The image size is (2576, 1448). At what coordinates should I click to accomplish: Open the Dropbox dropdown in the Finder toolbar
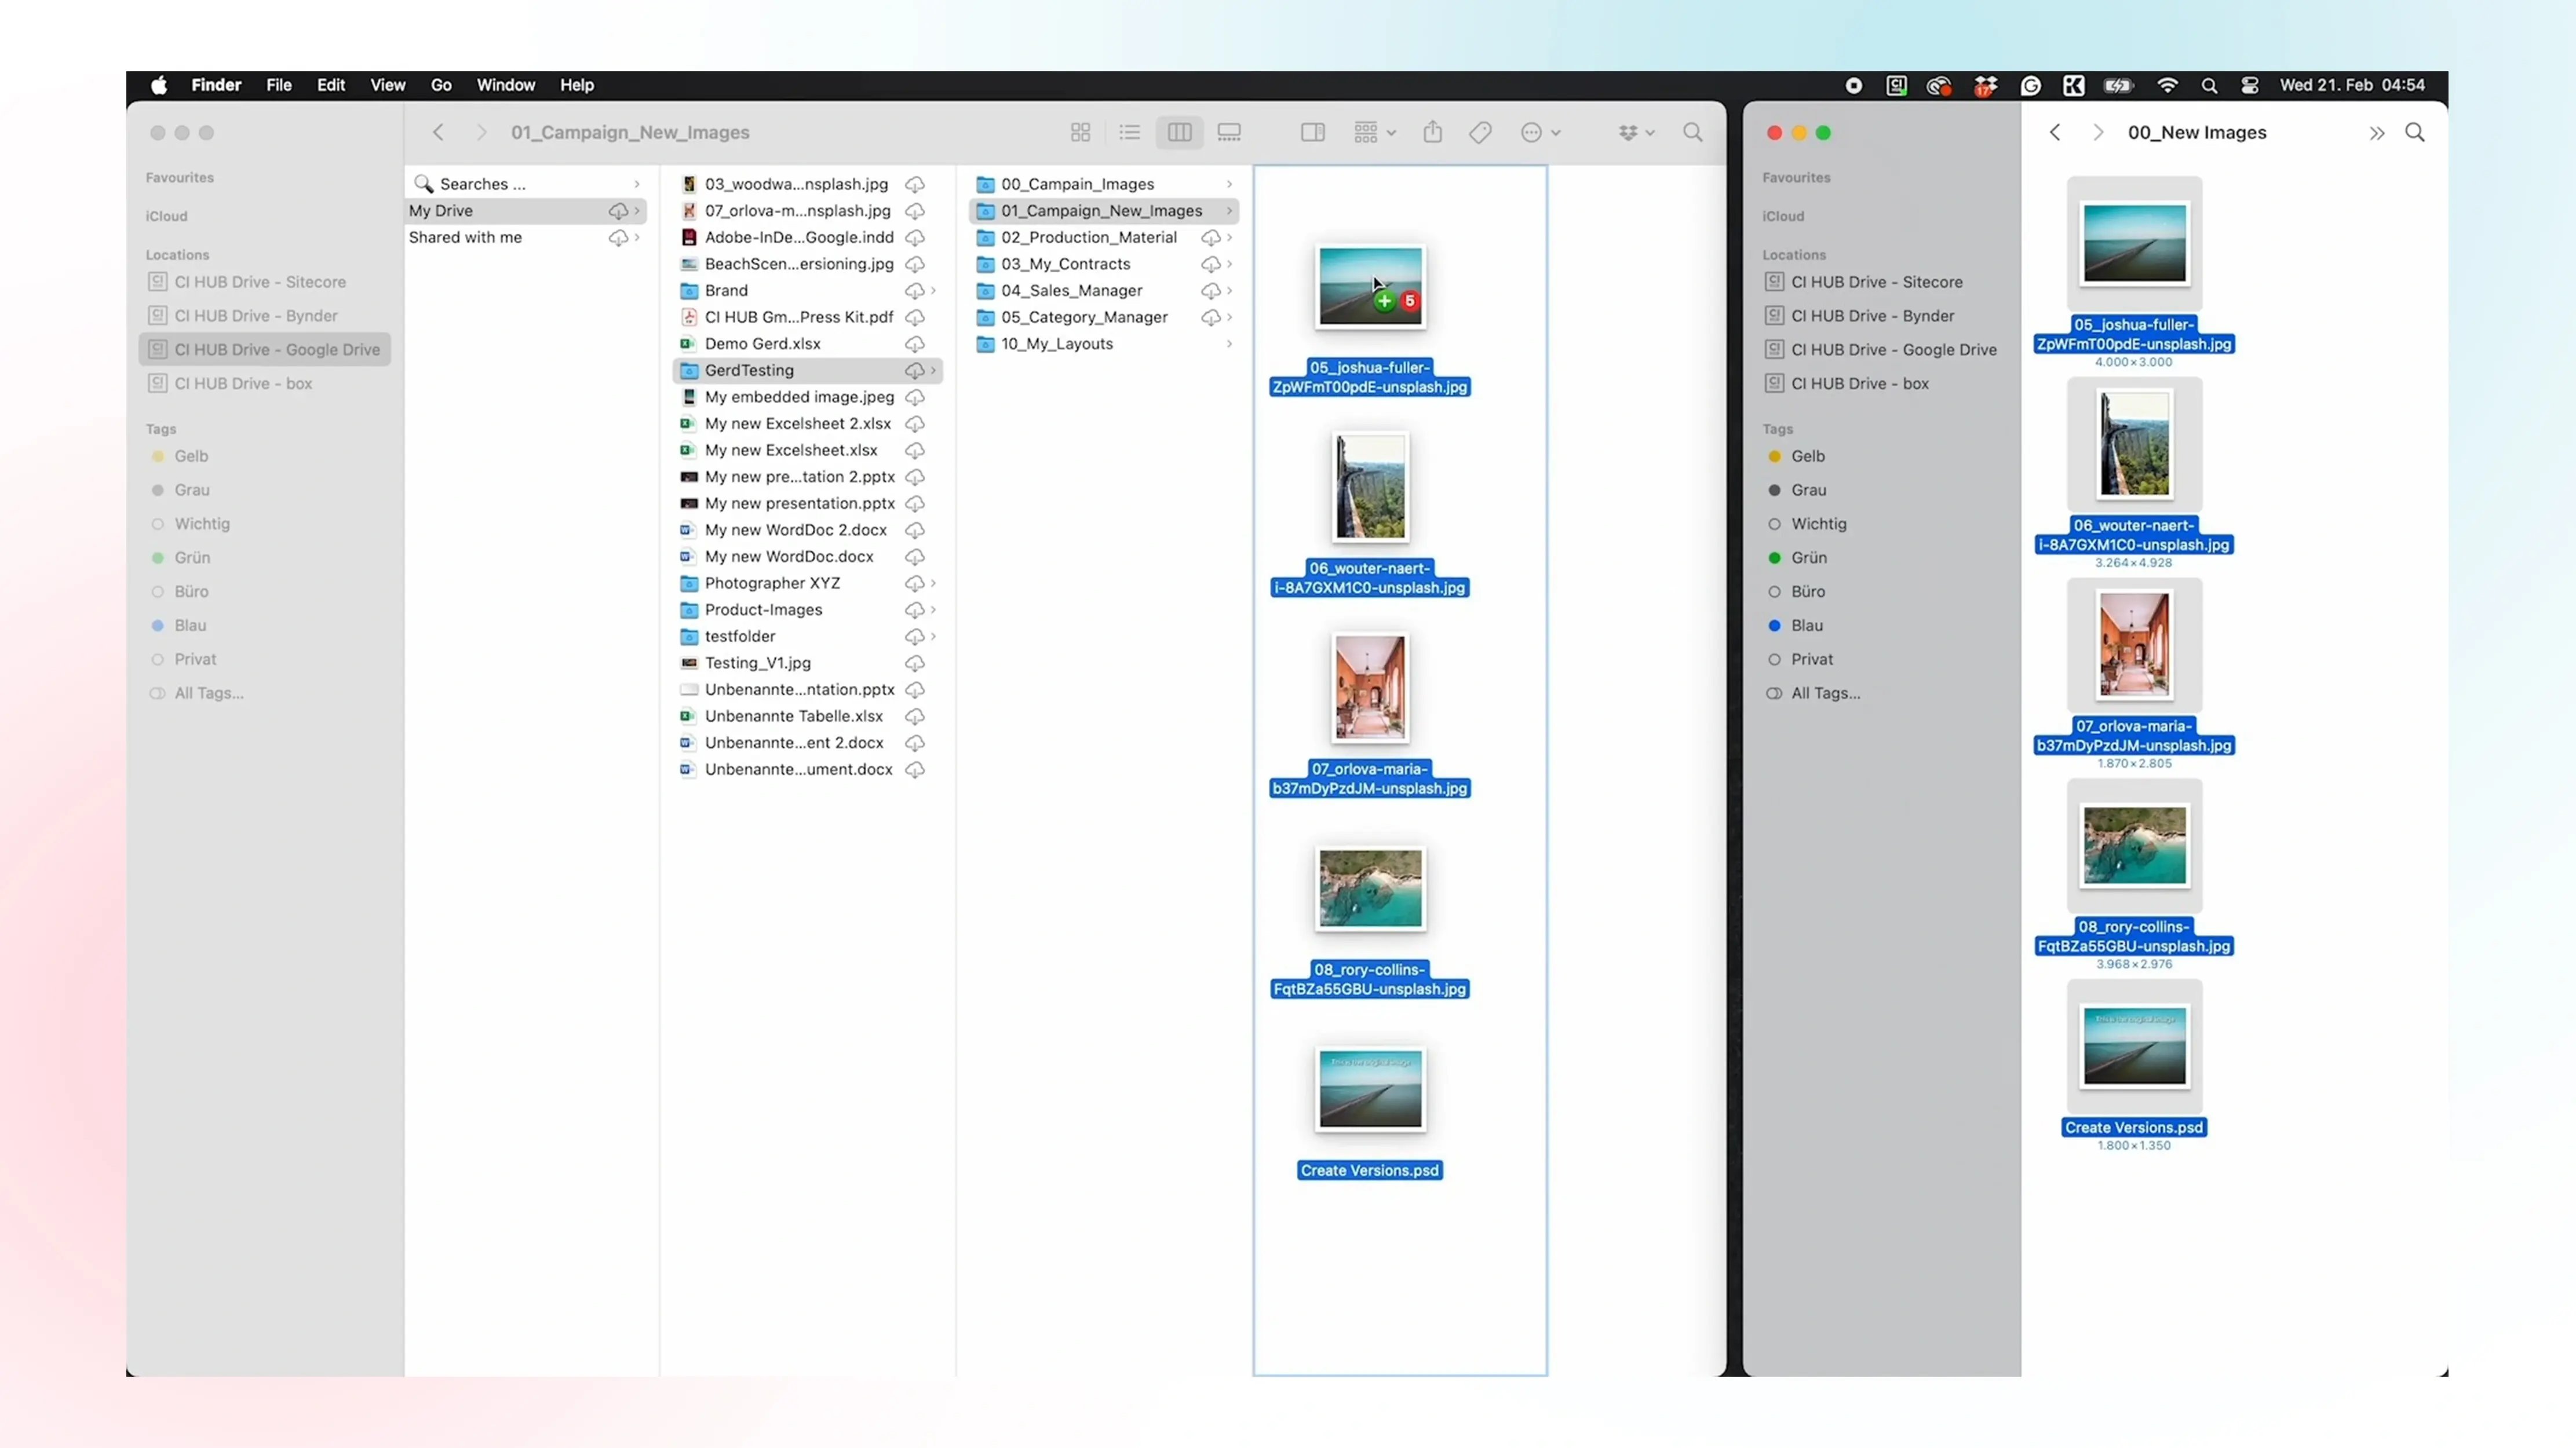click(1636, 133)
